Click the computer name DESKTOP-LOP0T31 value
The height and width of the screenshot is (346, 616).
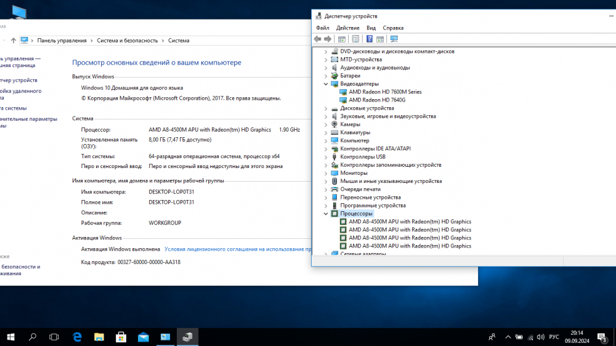point(171,192)
